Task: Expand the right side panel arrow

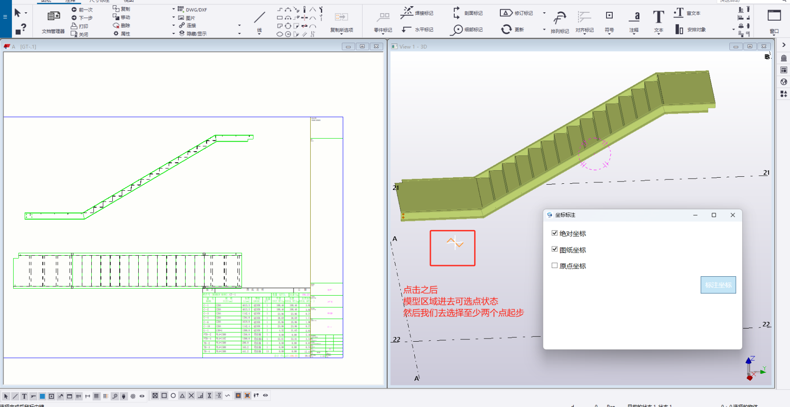Action: point(783,45)
